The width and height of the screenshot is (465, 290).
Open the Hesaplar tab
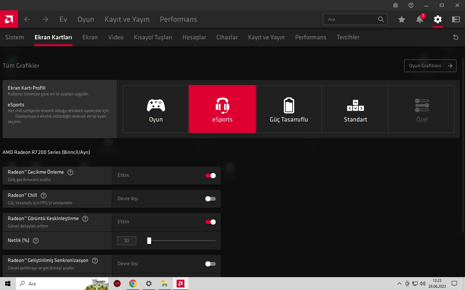tap(194, 37)
